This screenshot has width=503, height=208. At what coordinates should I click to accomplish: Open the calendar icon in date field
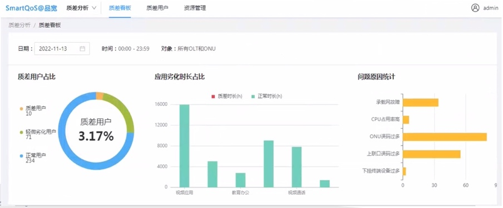[82, 49]
